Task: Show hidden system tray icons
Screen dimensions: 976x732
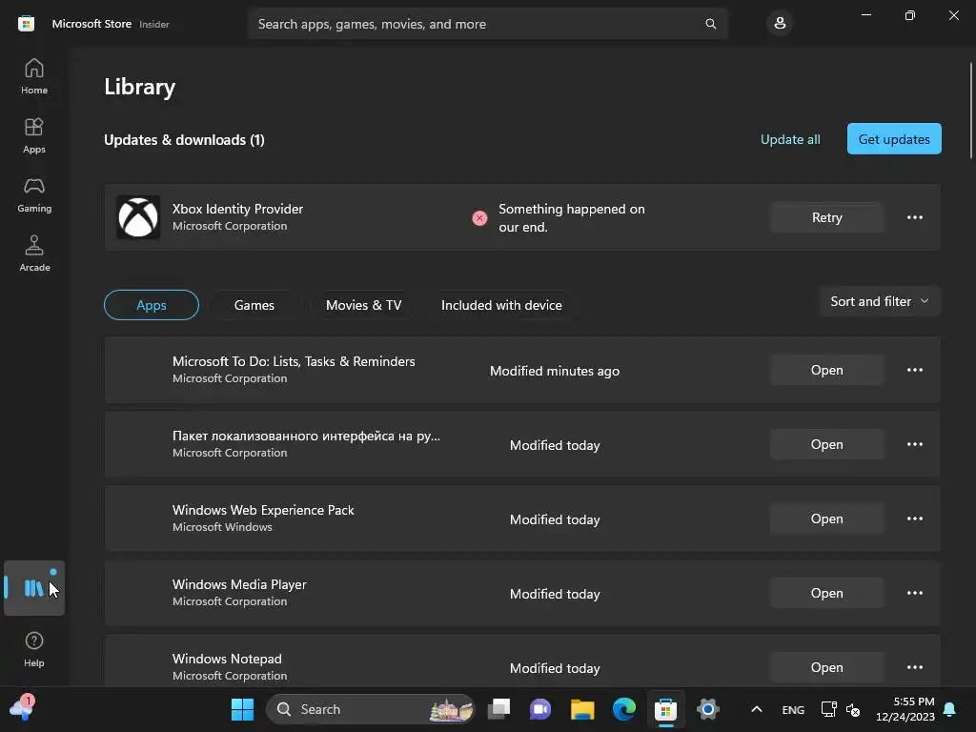Action: pyautogui.click(x=756, y=709)
